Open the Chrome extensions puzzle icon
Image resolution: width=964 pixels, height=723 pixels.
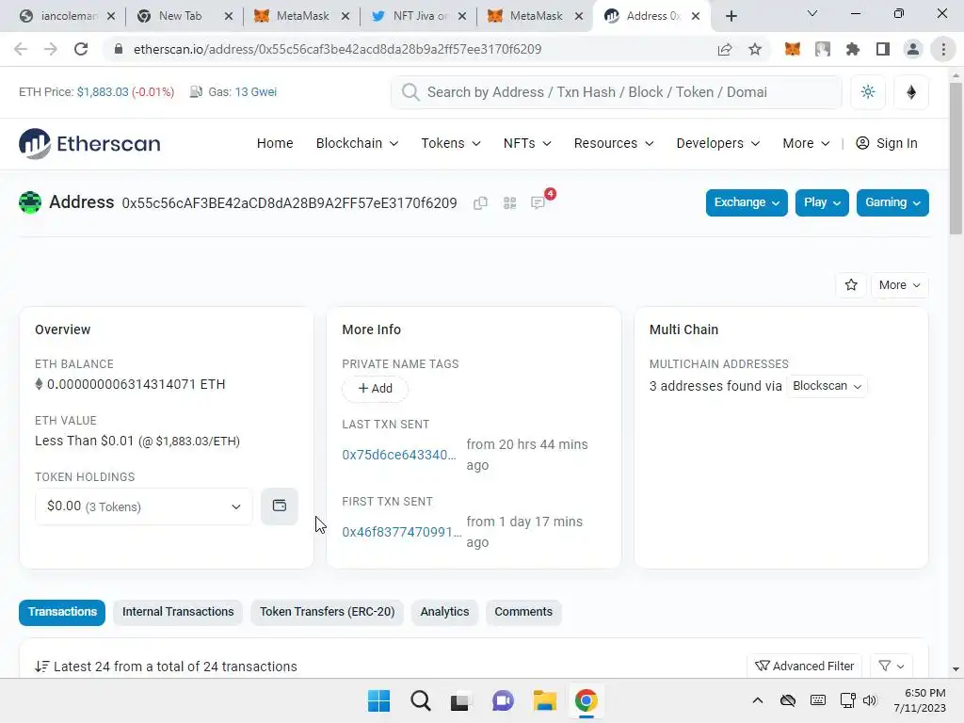tap(852, 49)
